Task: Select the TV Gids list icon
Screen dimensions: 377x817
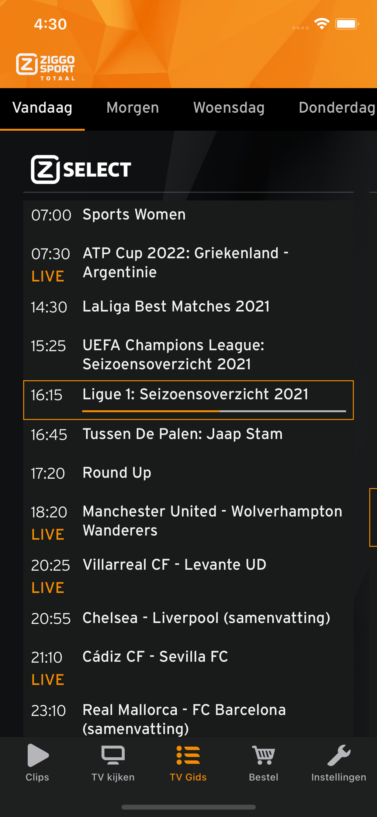Action: coord(188,755)
